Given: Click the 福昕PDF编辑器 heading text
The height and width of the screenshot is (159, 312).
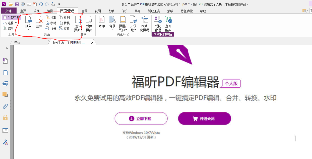Looking at the screenshot, I should (176, 82).
